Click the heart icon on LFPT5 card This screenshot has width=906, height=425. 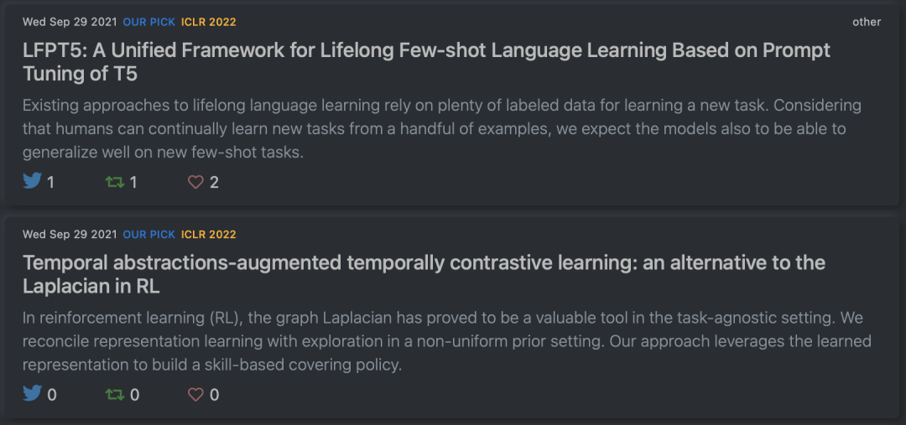(195, 182)
